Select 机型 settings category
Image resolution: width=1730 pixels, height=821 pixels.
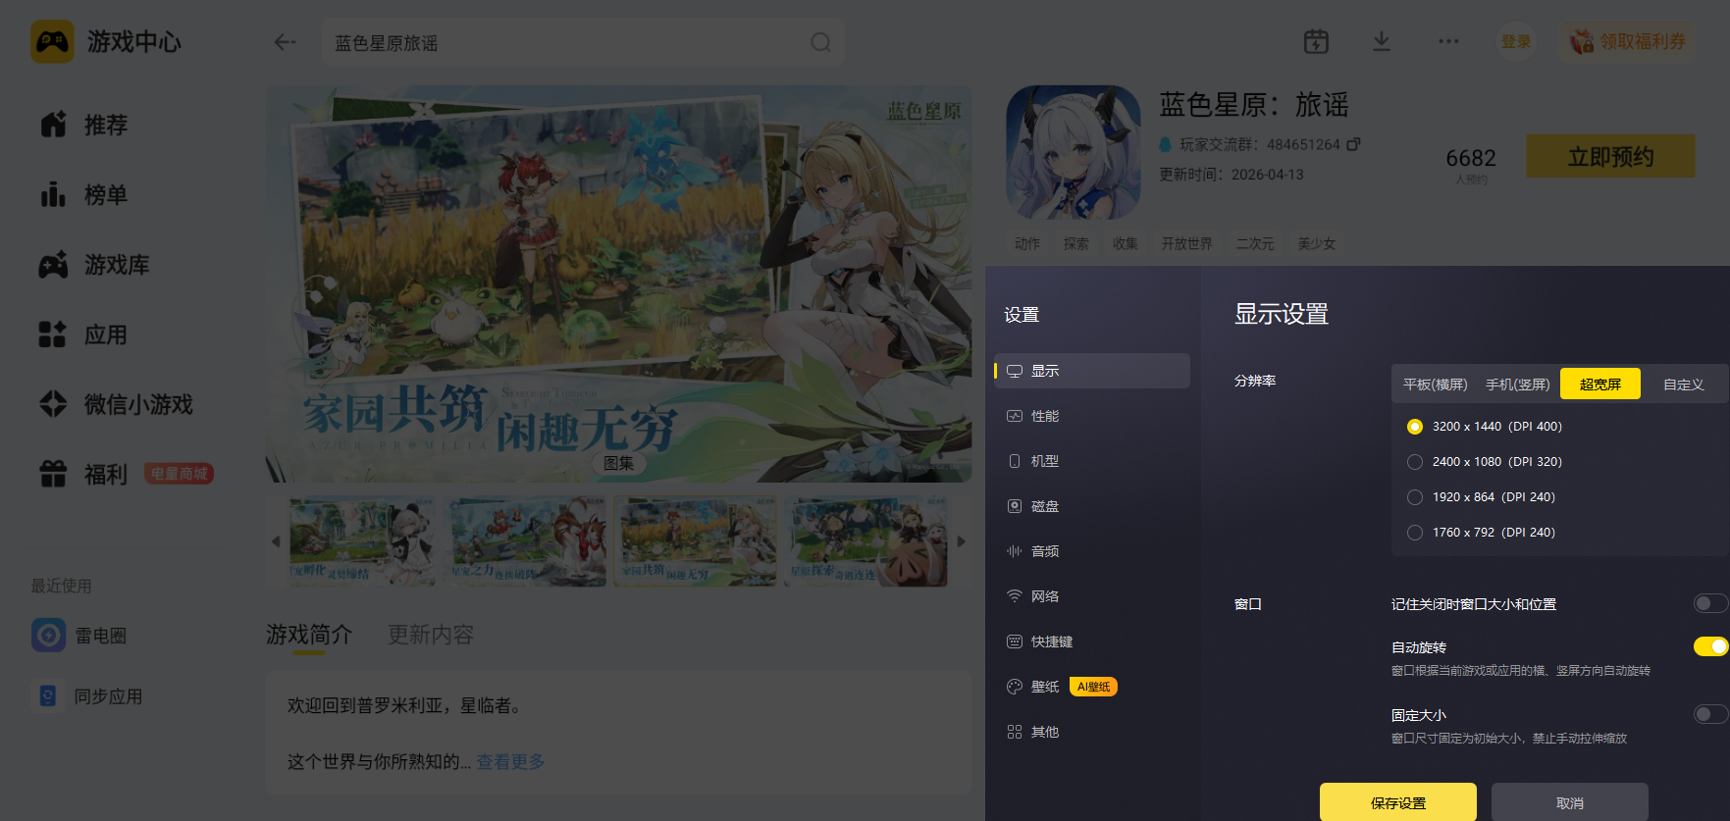tap(1091, 461)
